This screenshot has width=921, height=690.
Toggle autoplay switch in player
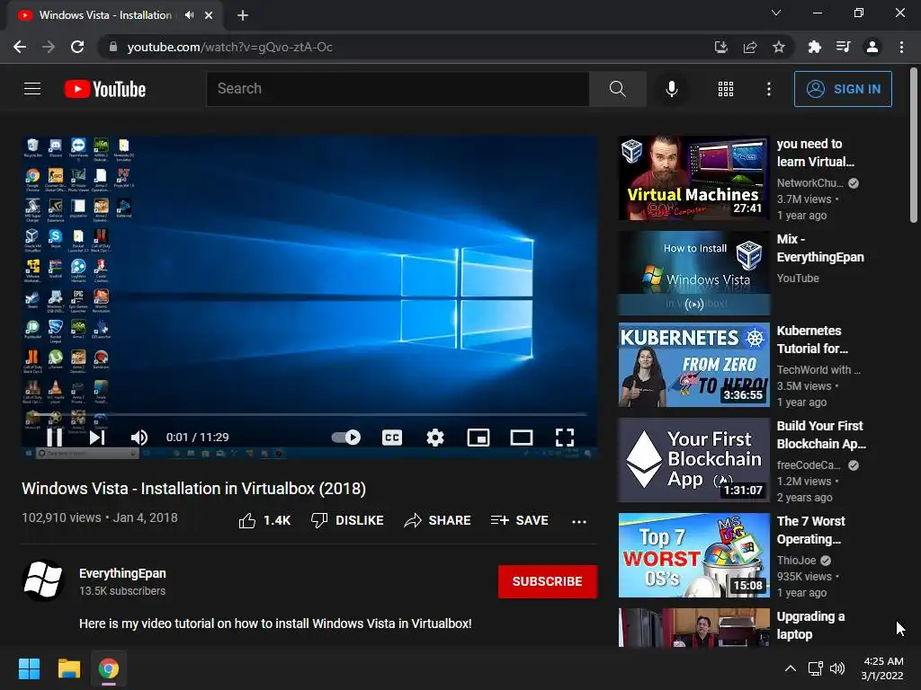pyautogui.click(x=346, y=438)
